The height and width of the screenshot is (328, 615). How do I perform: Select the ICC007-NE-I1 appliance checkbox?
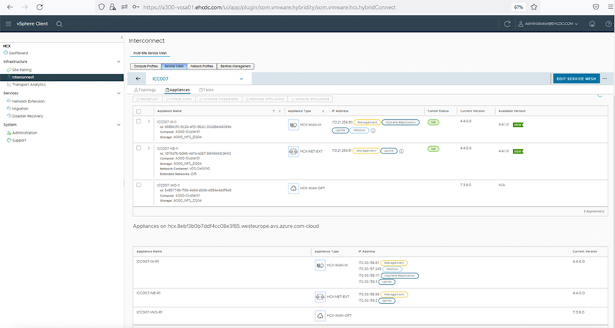139,148
